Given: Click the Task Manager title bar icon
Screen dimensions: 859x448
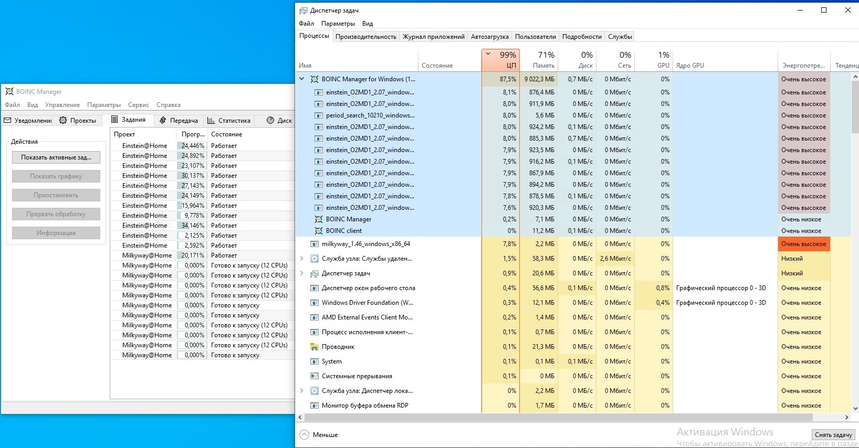Looking at the screenshot, I should (x=303, y=10).
